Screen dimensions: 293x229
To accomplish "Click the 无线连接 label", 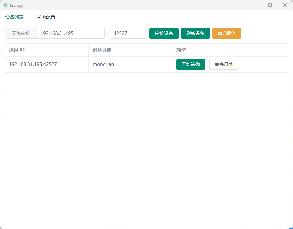I will tap(21, 33).
